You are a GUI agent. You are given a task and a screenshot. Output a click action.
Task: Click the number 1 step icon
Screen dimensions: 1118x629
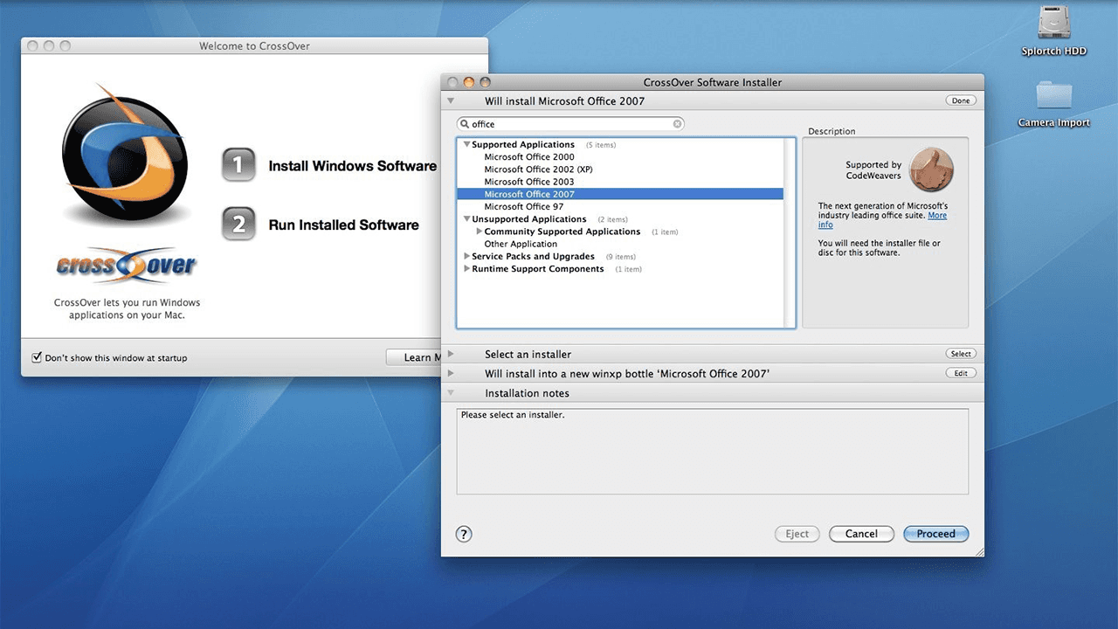[238, 165]
